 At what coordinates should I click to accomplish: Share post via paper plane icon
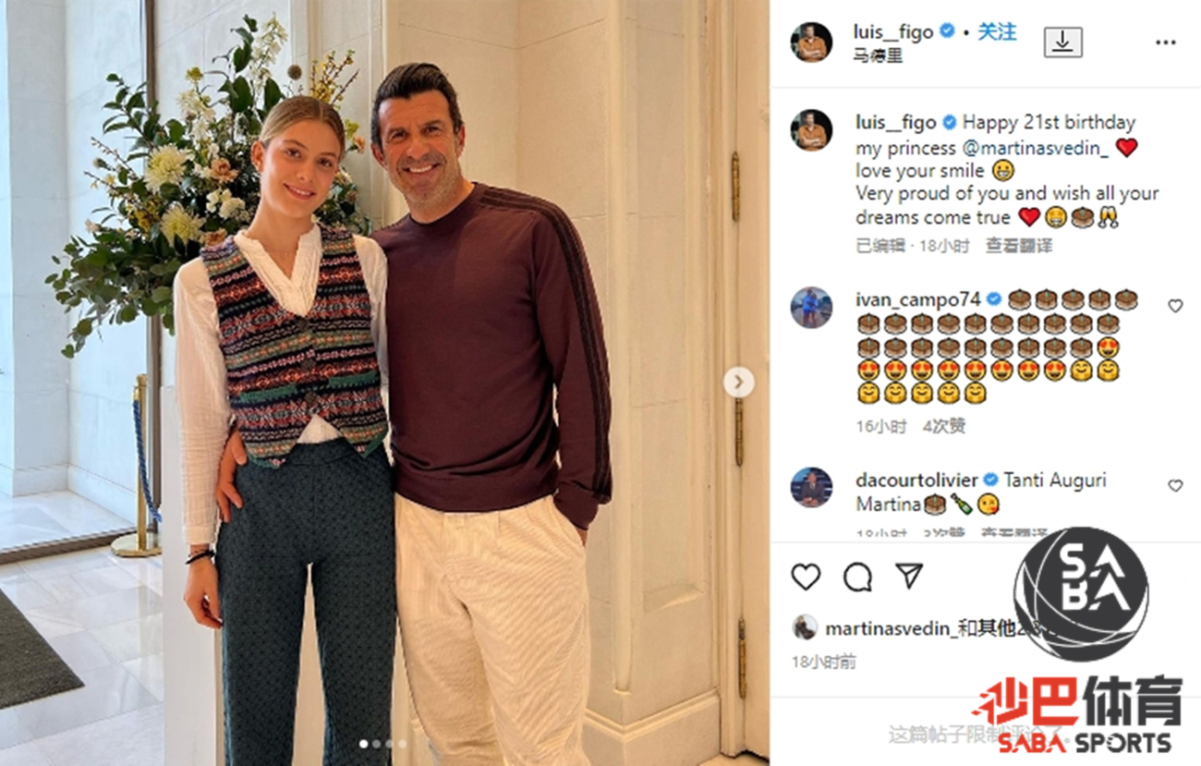coord(909,577)
